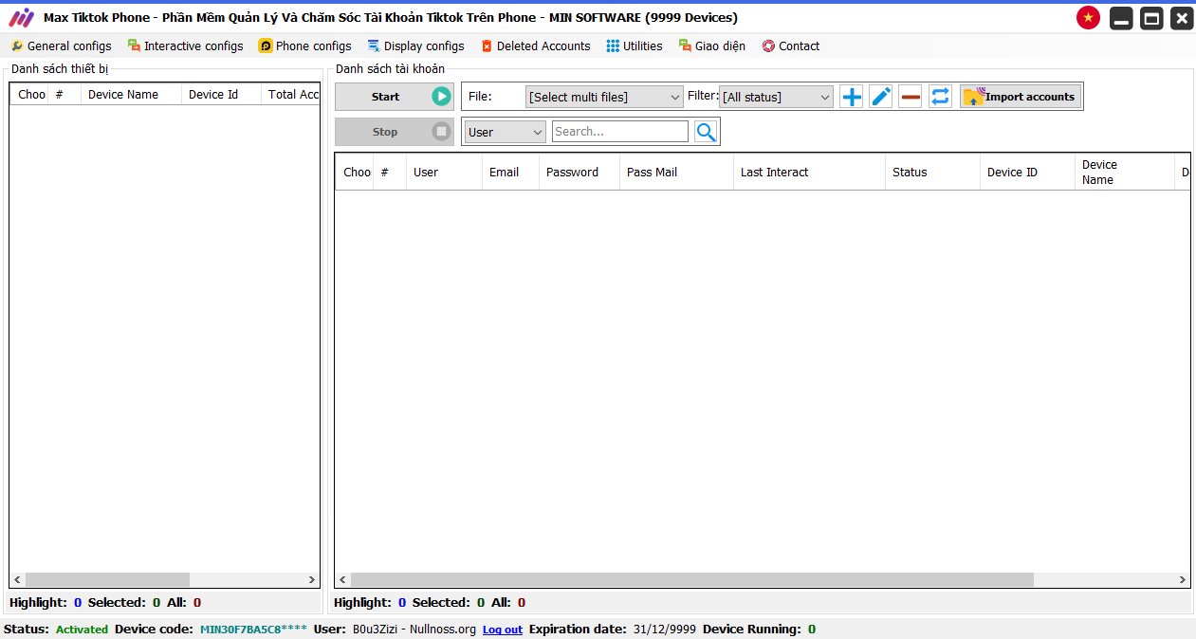
Task: Click the Max Tiktok Phone app logo
Action: click(x=21, y=17)
